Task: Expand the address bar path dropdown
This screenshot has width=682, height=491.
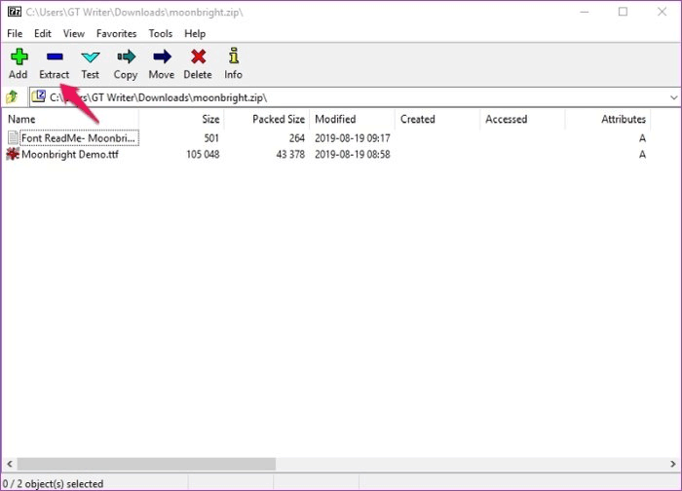Action: (x=673, y=97)
